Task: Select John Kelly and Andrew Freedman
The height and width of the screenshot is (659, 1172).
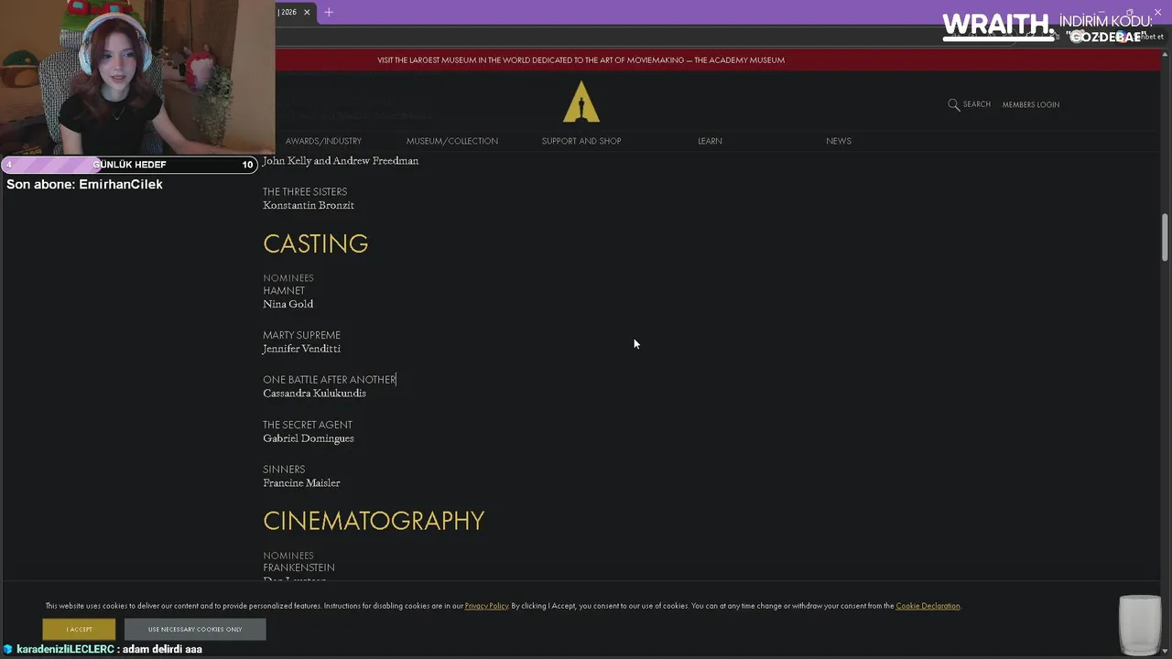Action: click(341, 161)
